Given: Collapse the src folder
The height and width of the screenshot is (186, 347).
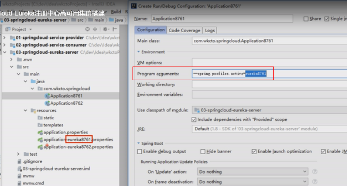Looking at the screenshot, I should pyautogui.click(x=12, y=67).
